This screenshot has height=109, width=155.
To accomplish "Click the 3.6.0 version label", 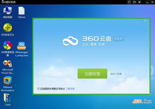I will (118, 39).
